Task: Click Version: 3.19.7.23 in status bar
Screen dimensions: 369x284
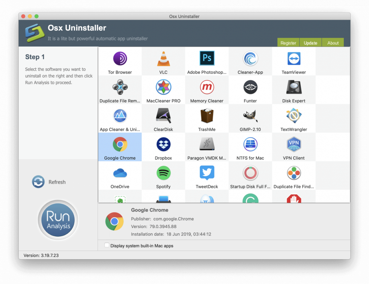Action: click(41, 255)
